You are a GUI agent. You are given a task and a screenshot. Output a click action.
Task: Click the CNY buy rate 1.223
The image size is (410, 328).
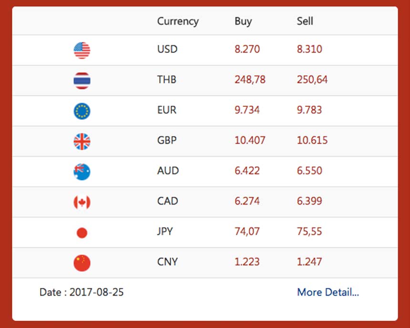click(x=247, y=262)
